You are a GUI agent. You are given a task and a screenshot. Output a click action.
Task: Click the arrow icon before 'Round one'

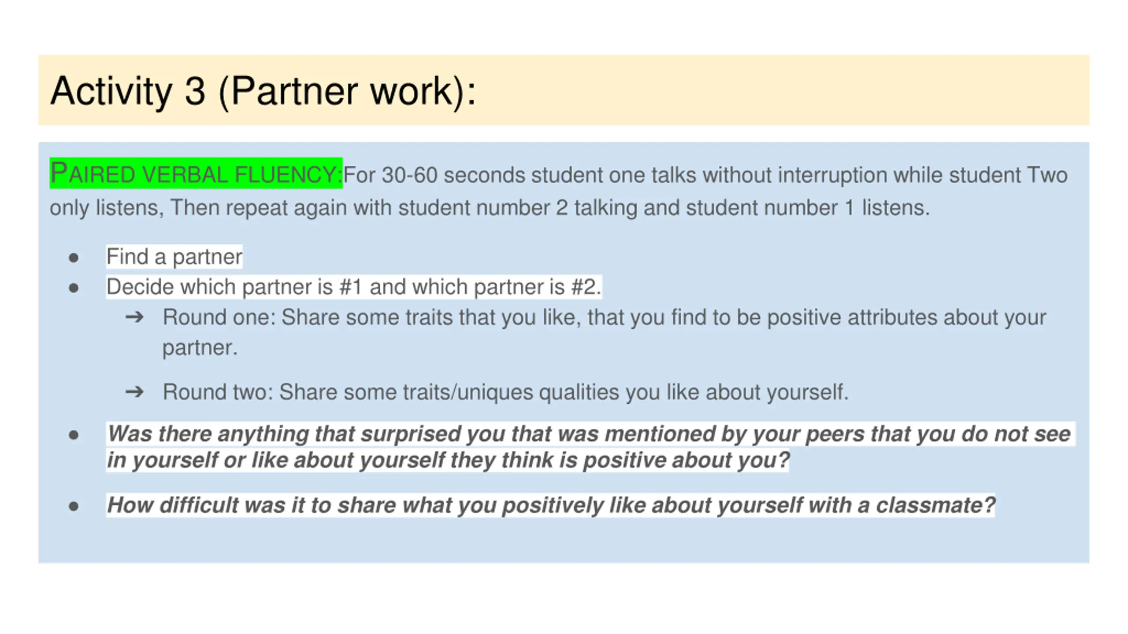coord(134,317)
